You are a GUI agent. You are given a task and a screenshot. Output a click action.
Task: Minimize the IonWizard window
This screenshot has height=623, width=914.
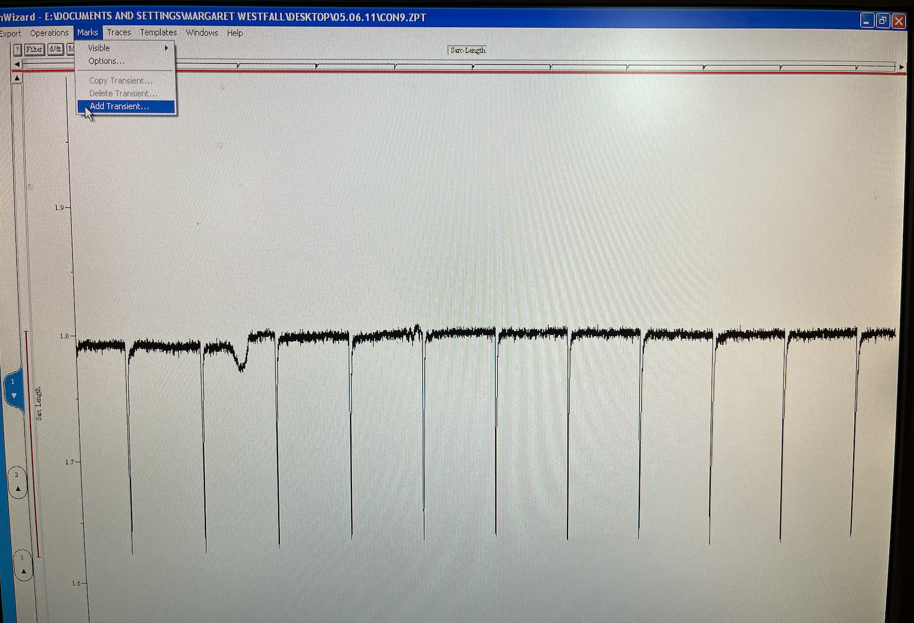(866, 21)
